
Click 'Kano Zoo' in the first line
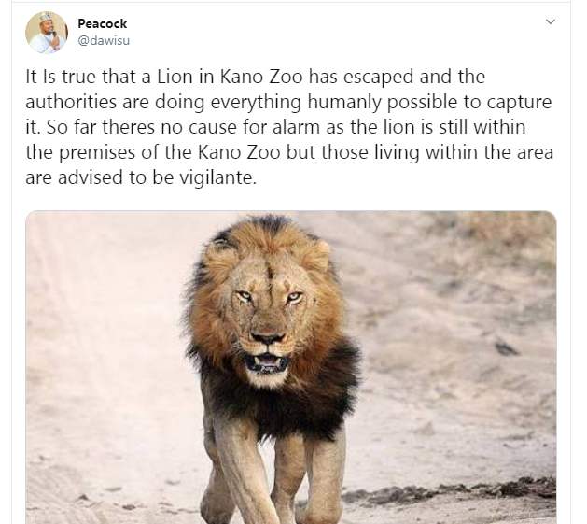pyautogui.click(x=261, y=77)
